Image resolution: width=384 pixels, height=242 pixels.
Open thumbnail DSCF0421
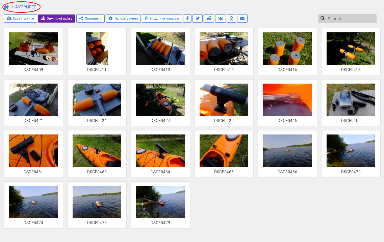point(33,100)
